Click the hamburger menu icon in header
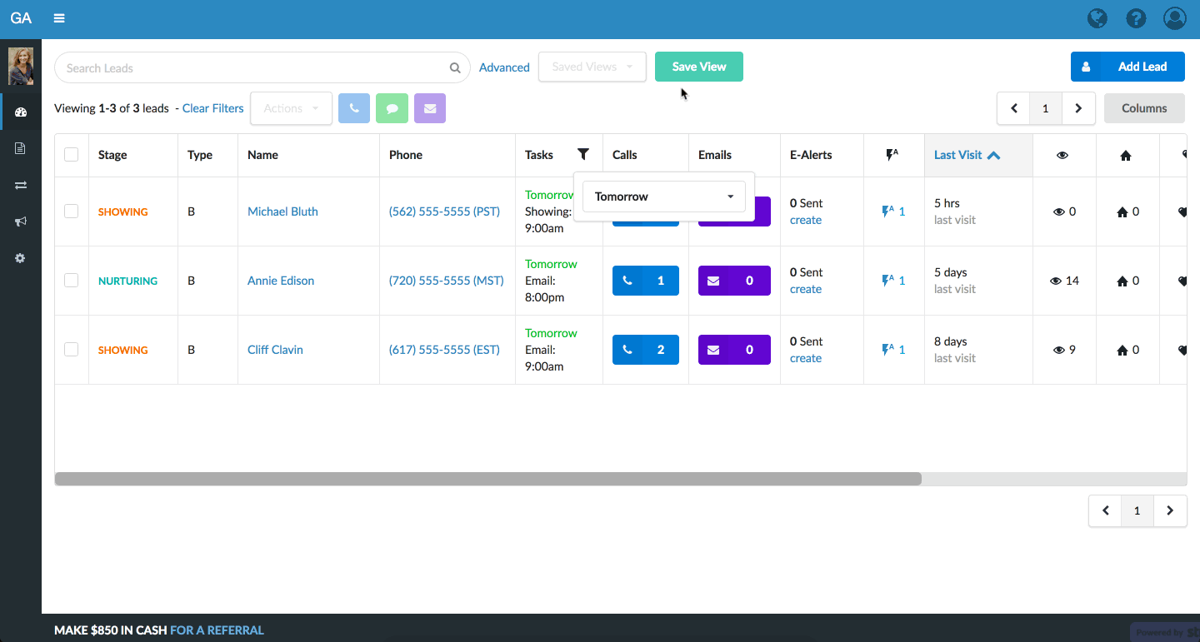1200x642 pixels. [x=59, y=18]
